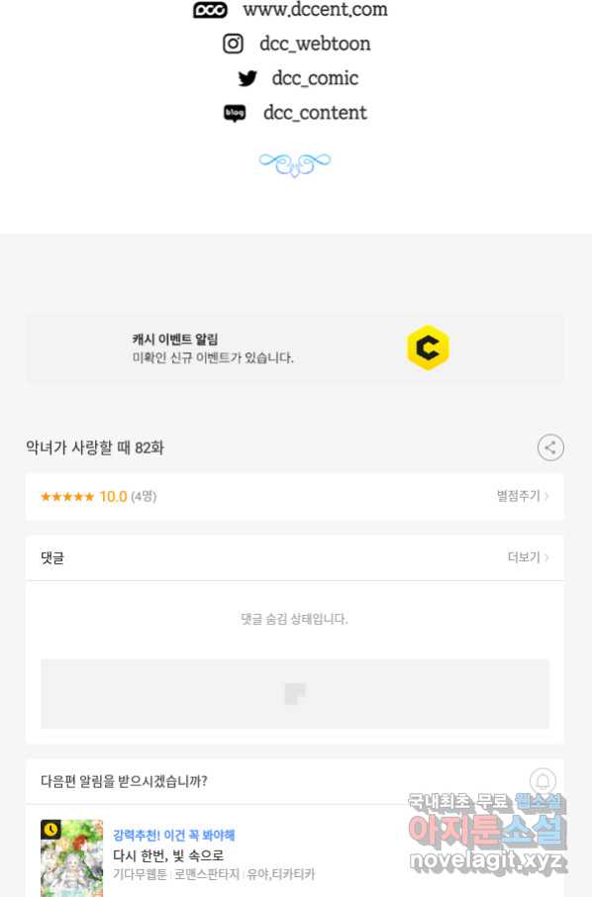Open the 캐시 이벤트 알림 banner

click(295, 349)
